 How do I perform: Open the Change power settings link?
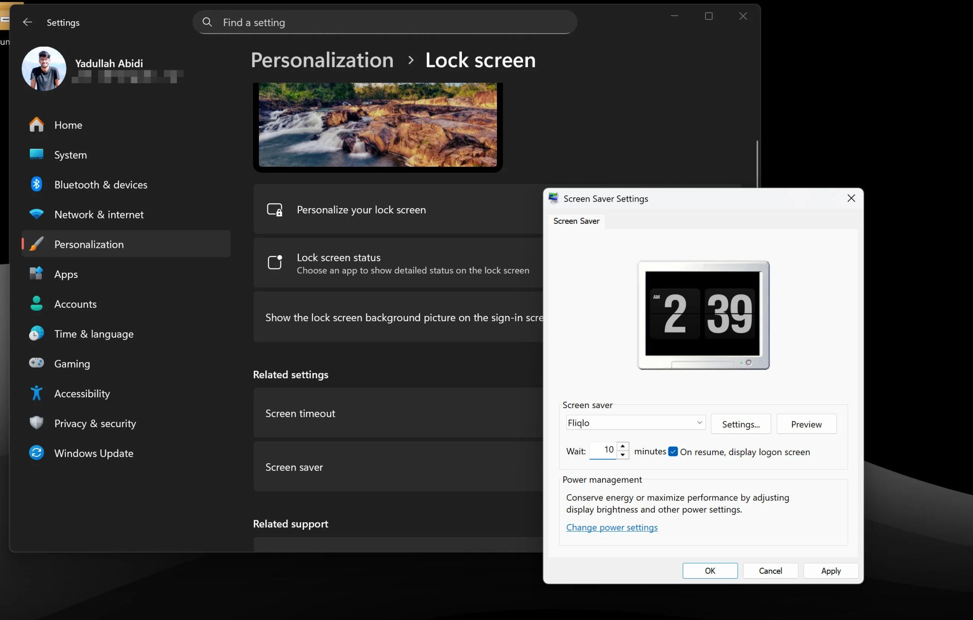click(x=611, y=527)
